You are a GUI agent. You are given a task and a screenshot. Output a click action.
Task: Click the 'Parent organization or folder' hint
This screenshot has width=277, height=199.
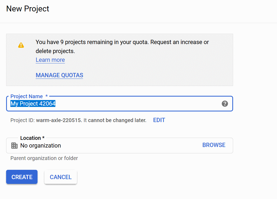coord(44,158)
